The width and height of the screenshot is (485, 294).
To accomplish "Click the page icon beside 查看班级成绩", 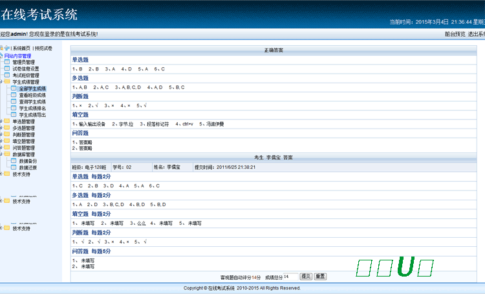I will coord(14,94).
